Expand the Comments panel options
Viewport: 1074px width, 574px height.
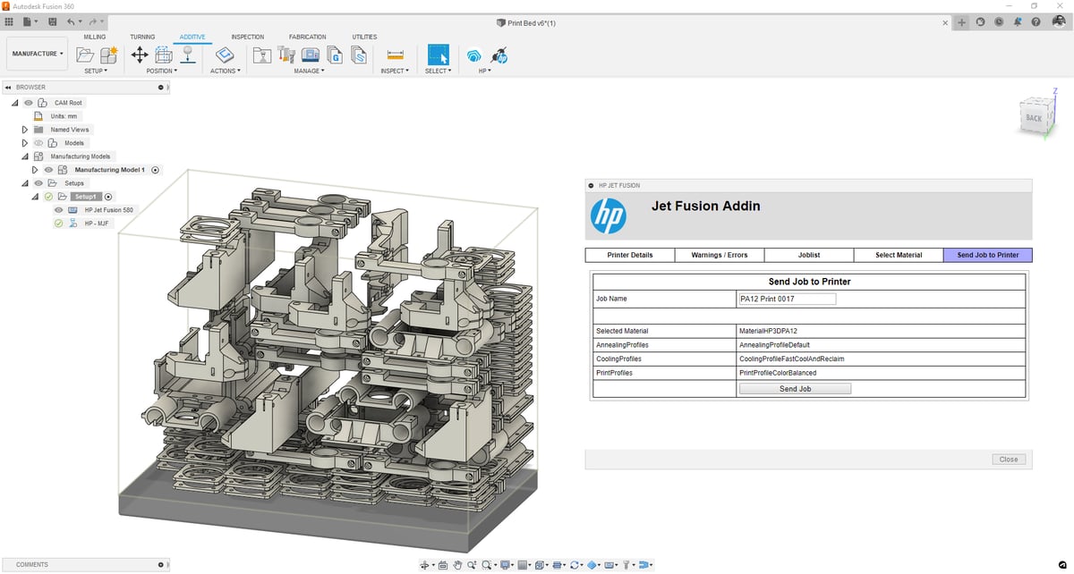[161, 565]
